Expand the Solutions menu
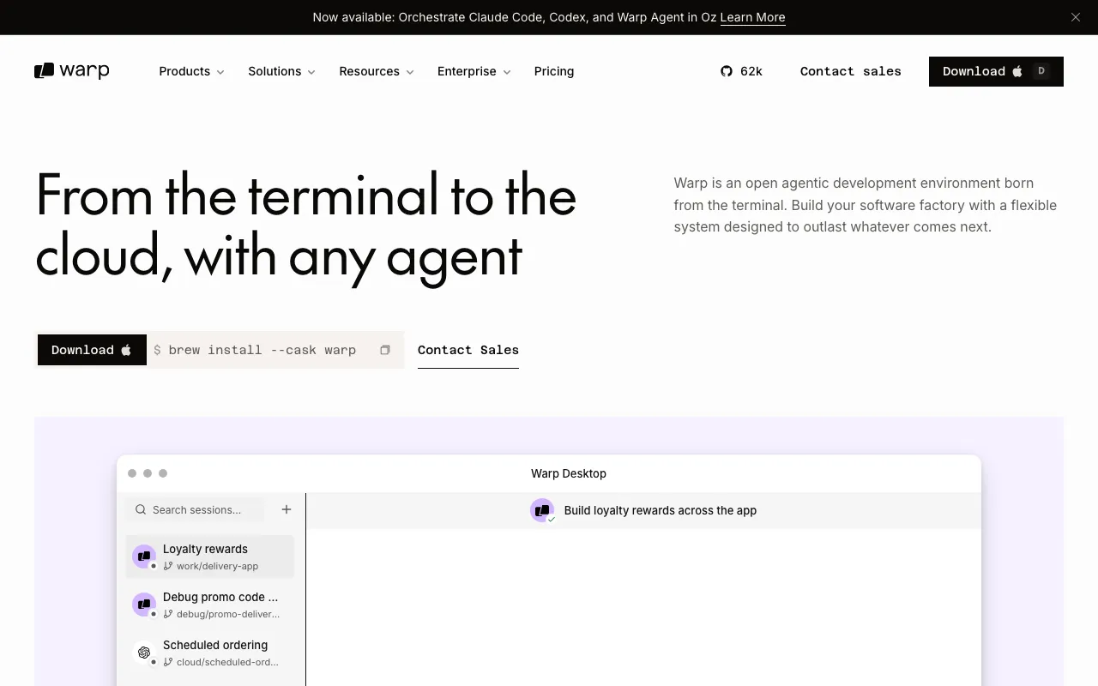1098x686 pixels. (281, 71)
